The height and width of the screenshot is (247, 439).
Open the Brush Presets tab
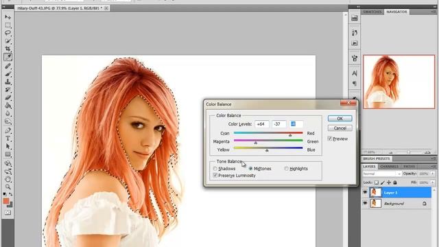click(377, 158)
